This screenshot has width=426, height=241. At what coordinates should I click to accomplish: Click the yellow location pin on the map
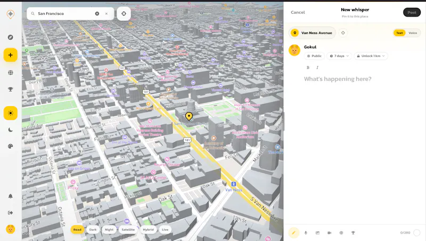(189, 116)
